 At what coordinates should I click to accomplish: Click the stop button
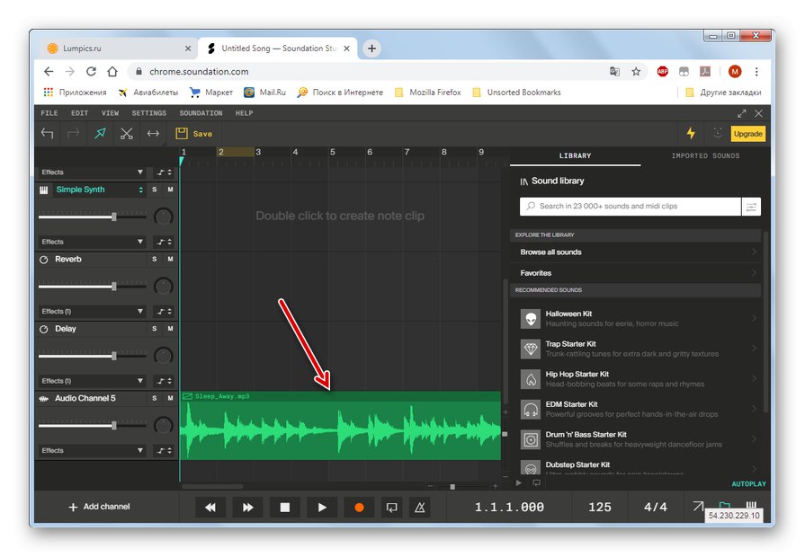[x=284, y=508]
